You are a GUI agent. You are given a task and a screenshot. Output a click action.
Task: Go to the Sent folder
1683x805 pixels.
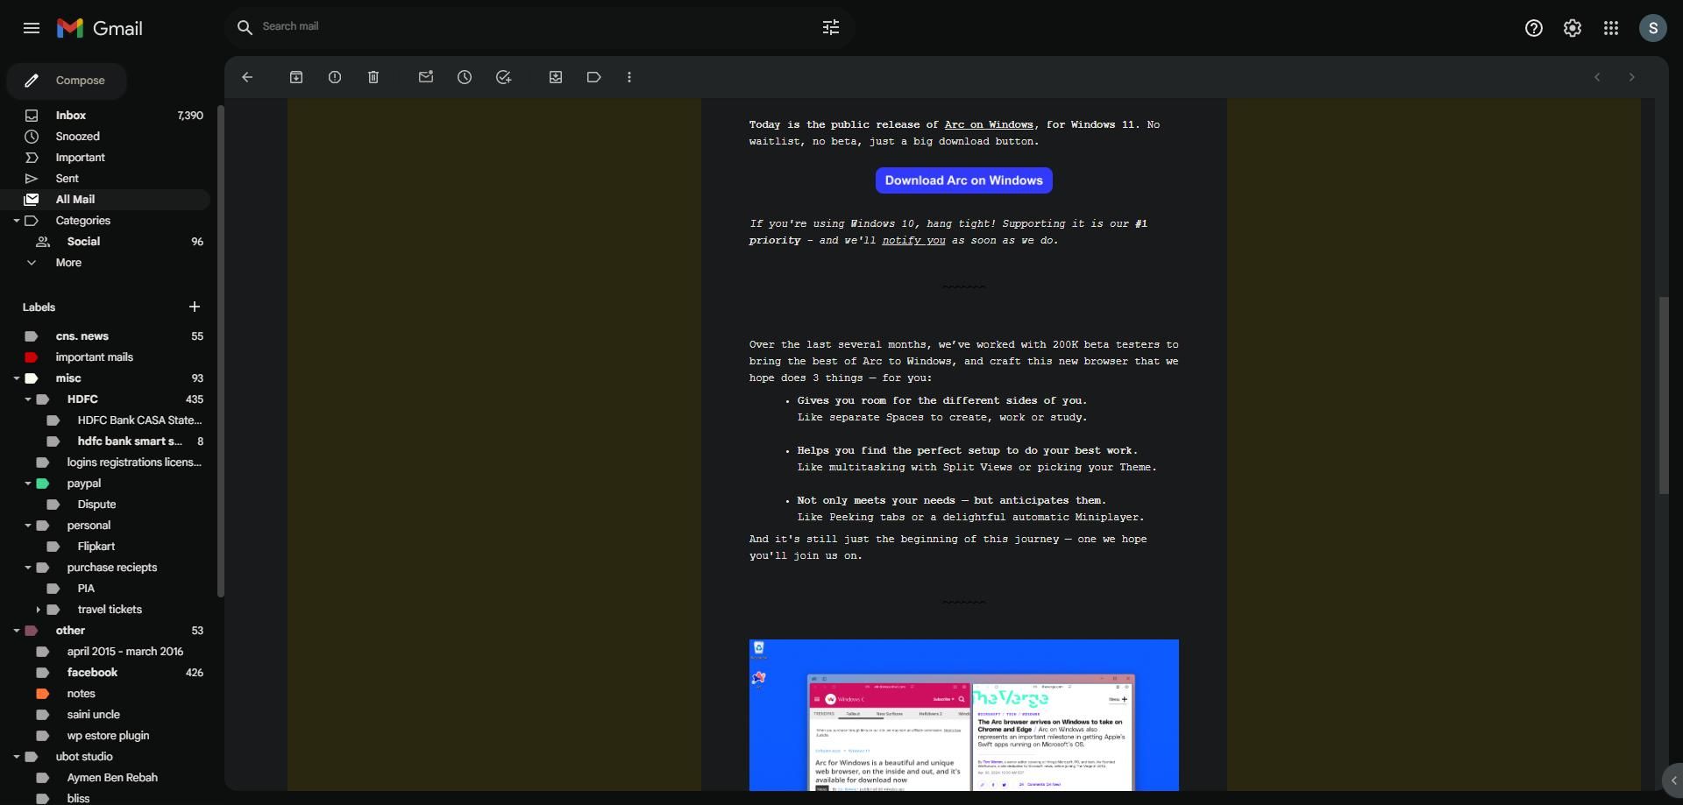click(x=67, y=179)
